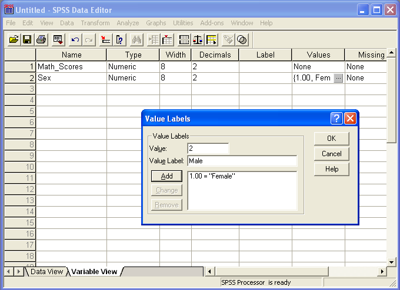Click the Missing cell None in Sex row

pyautogui.click(x=366, y=78)
